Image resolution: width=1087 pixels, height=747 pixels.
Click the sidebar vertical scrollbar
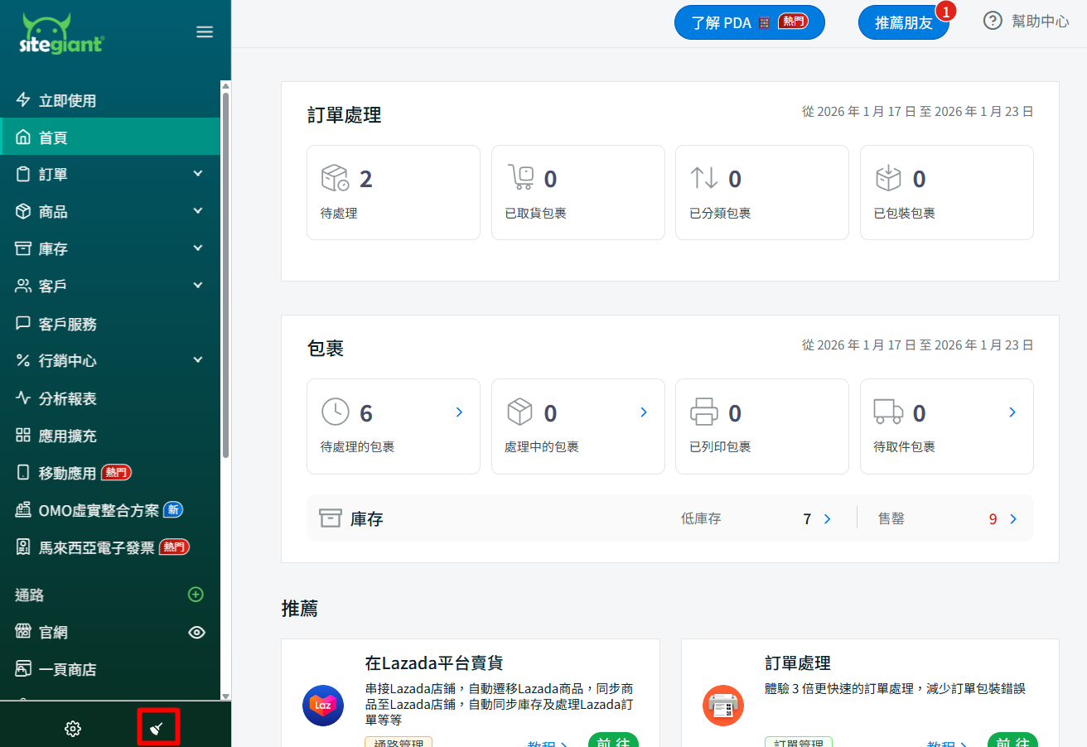coord(225,273)
